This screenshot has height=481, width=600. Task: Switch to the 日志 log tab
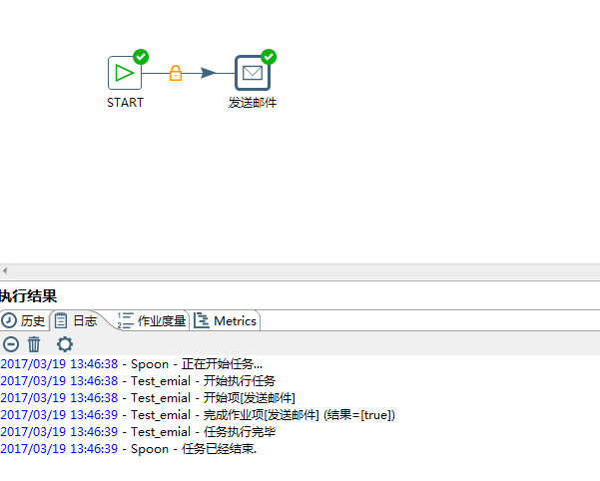pyautogui.click(x=79, y=320)
